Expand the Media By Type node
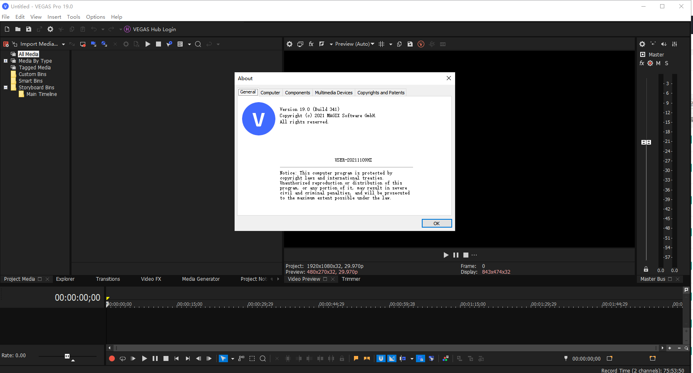 click(x=6, y=61)
